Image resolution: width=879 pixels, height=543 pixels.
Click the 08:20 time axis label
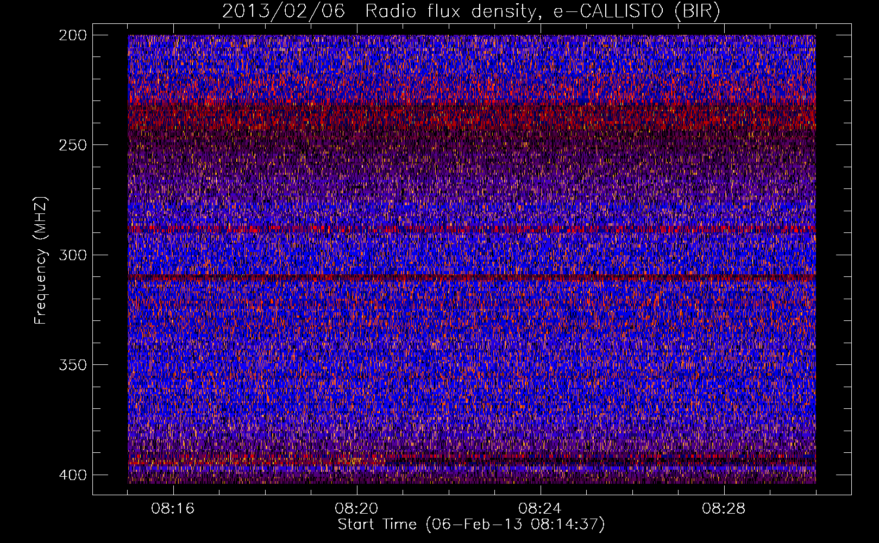coord(356,509)
